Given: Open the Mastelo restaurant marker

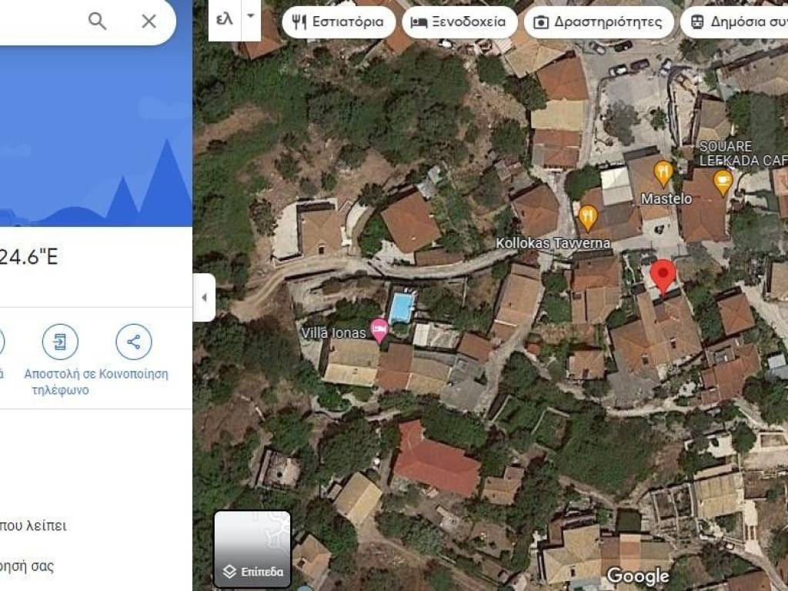Looking at the screenshot, I should pyautogui.click(x=663, y=174).
